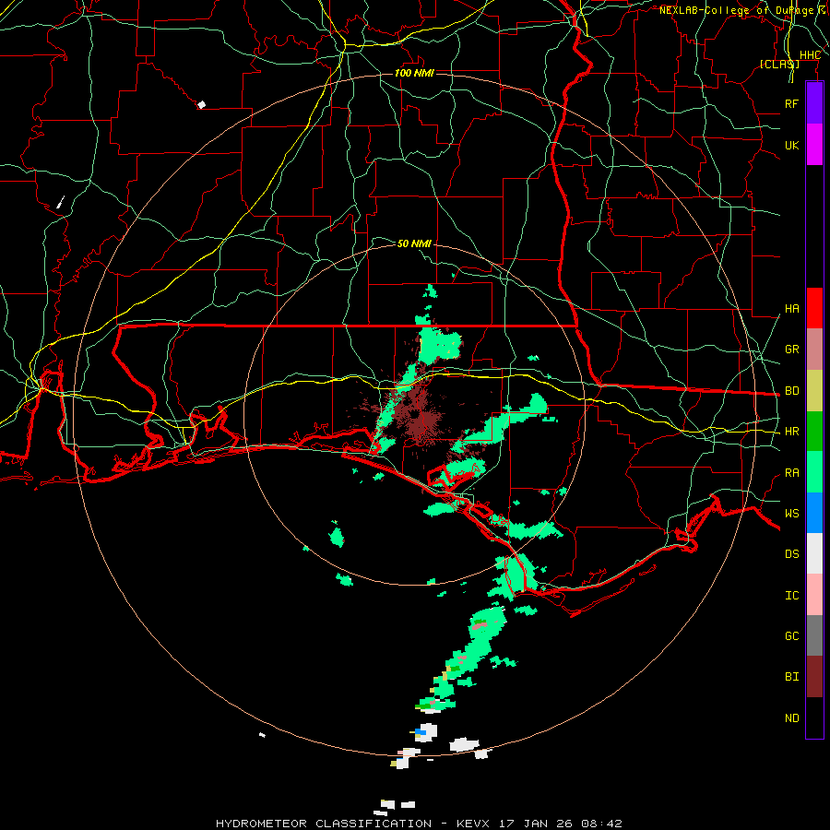This screenshot has width=830, height=830.
Task: Select the dusty pink GR swatch
Action: [814, 350]
